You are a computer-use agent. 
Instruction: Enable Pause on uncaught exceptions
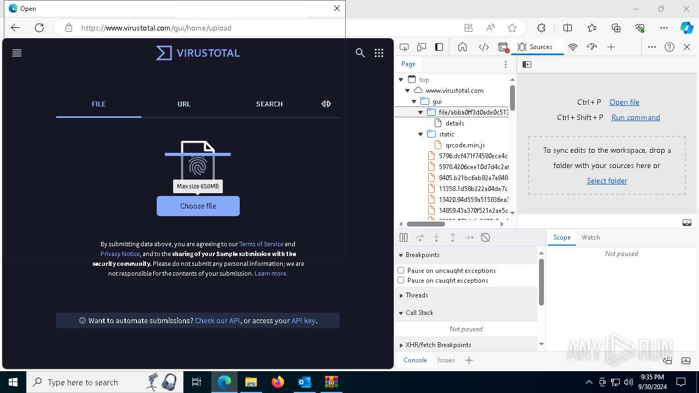coord(401,270)
